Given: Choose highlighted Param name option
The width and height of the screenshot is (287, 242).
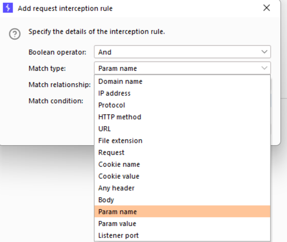Looking at the screenshot, I should click(x=118, y=212).
